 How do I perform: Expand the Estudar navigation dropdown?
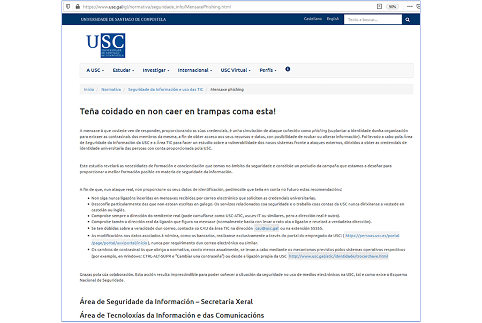tap(123, 70)
